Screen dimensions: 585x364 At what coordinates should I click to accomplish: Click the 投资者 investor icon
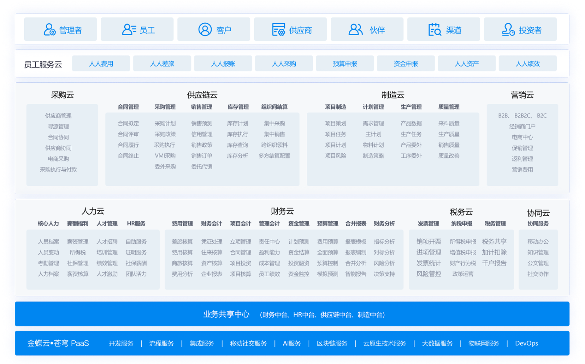tap(508, 30)
